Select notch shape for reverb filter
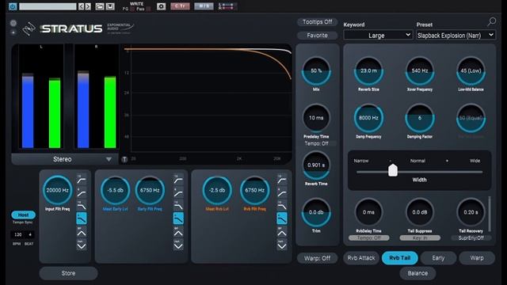 pyautogui.click(x=282, y=245)
